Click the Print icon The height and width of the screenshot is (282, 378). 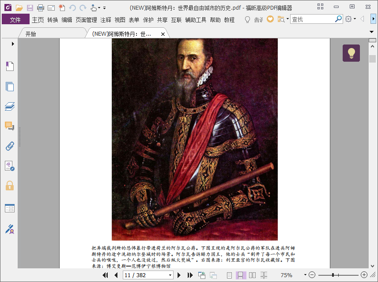point(41,8)
